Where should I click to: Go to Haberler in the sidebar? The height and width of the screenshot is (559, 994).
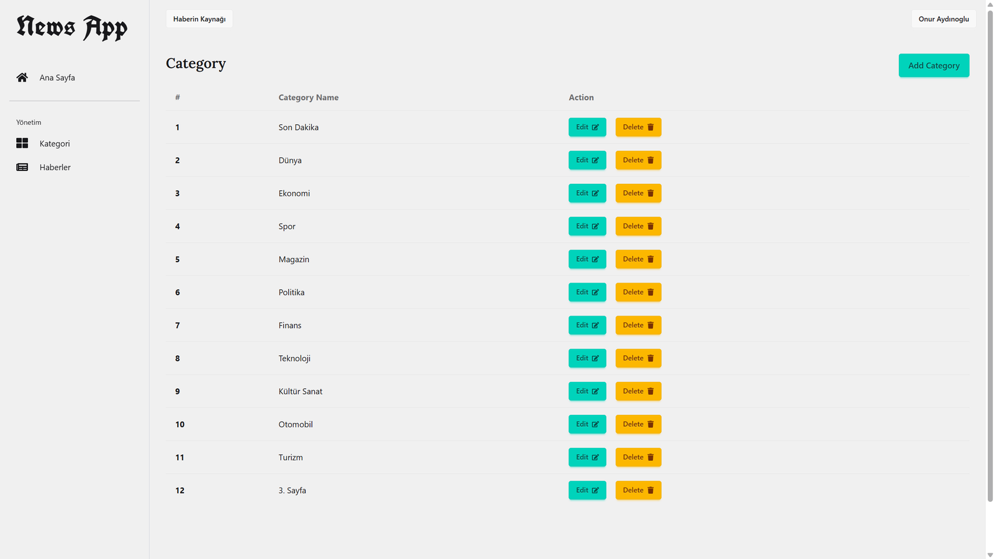[55, 167]
